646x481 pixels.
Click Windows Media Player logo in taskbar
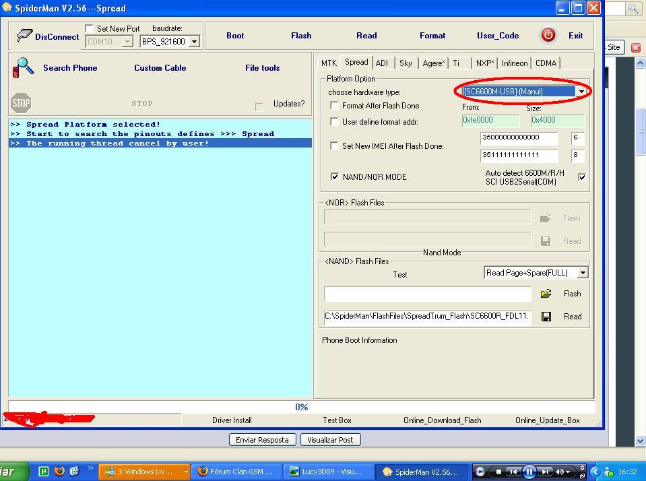pos(480,472)
